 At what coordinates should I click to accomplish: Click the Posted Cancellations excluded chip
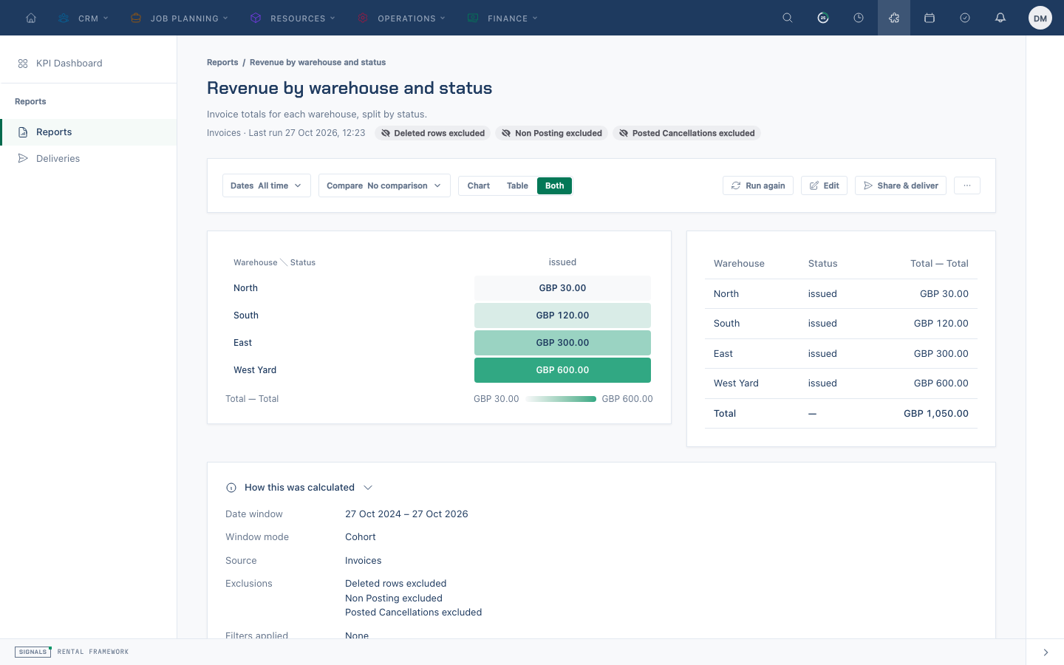coord(686,133)
